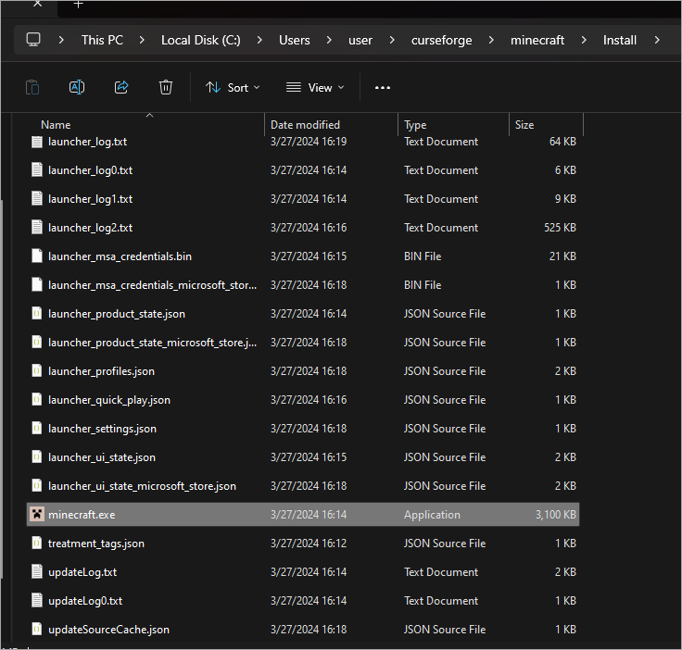
Task: Click date 3/27/2024 16:19
Action: [x=309, y=142]
